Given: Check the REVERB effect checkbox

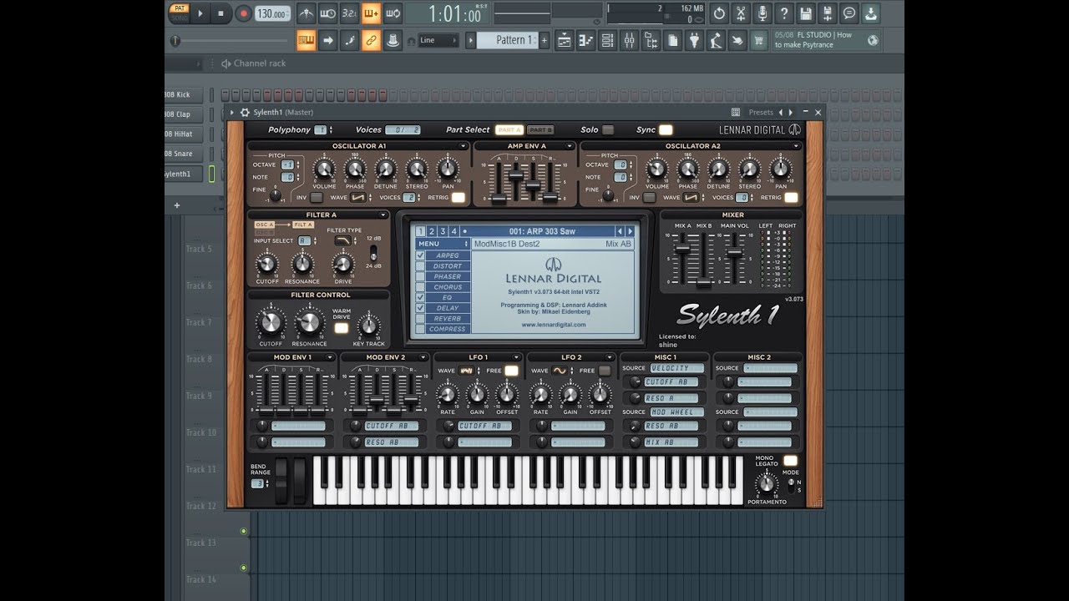Looking at the screenshot, I should point(420,318).
